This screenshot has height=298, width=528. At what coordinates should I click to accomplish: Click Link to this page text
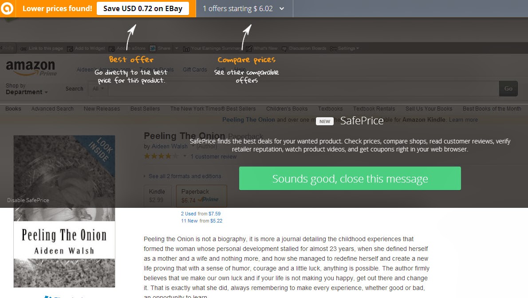tap(46, 48)
